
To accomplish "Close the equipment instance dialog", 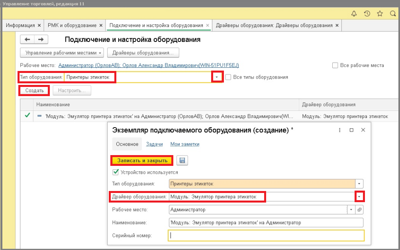I will [363, 130].
